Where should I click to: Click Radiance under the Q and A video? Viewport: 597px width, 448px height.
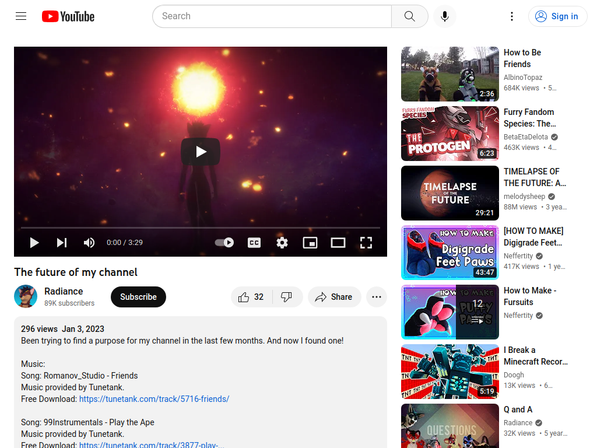(518, 422)
